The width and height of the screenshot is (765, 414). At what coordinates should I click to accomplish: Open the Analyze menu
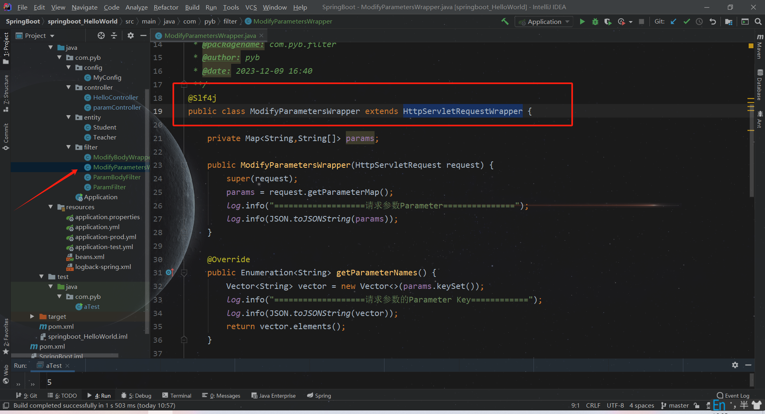pos(136,7)
